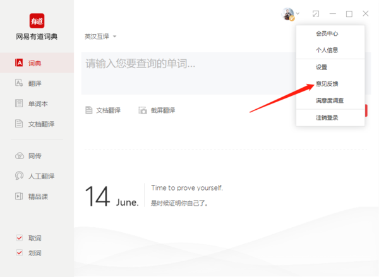
Task: Choose 满意度调查 in the user menu
Action: (x=330, y=100)
